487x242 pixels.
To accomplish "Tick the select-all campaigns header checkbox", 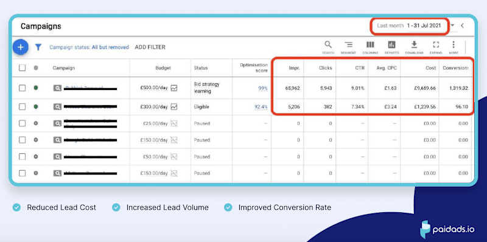I will point(23,68).
